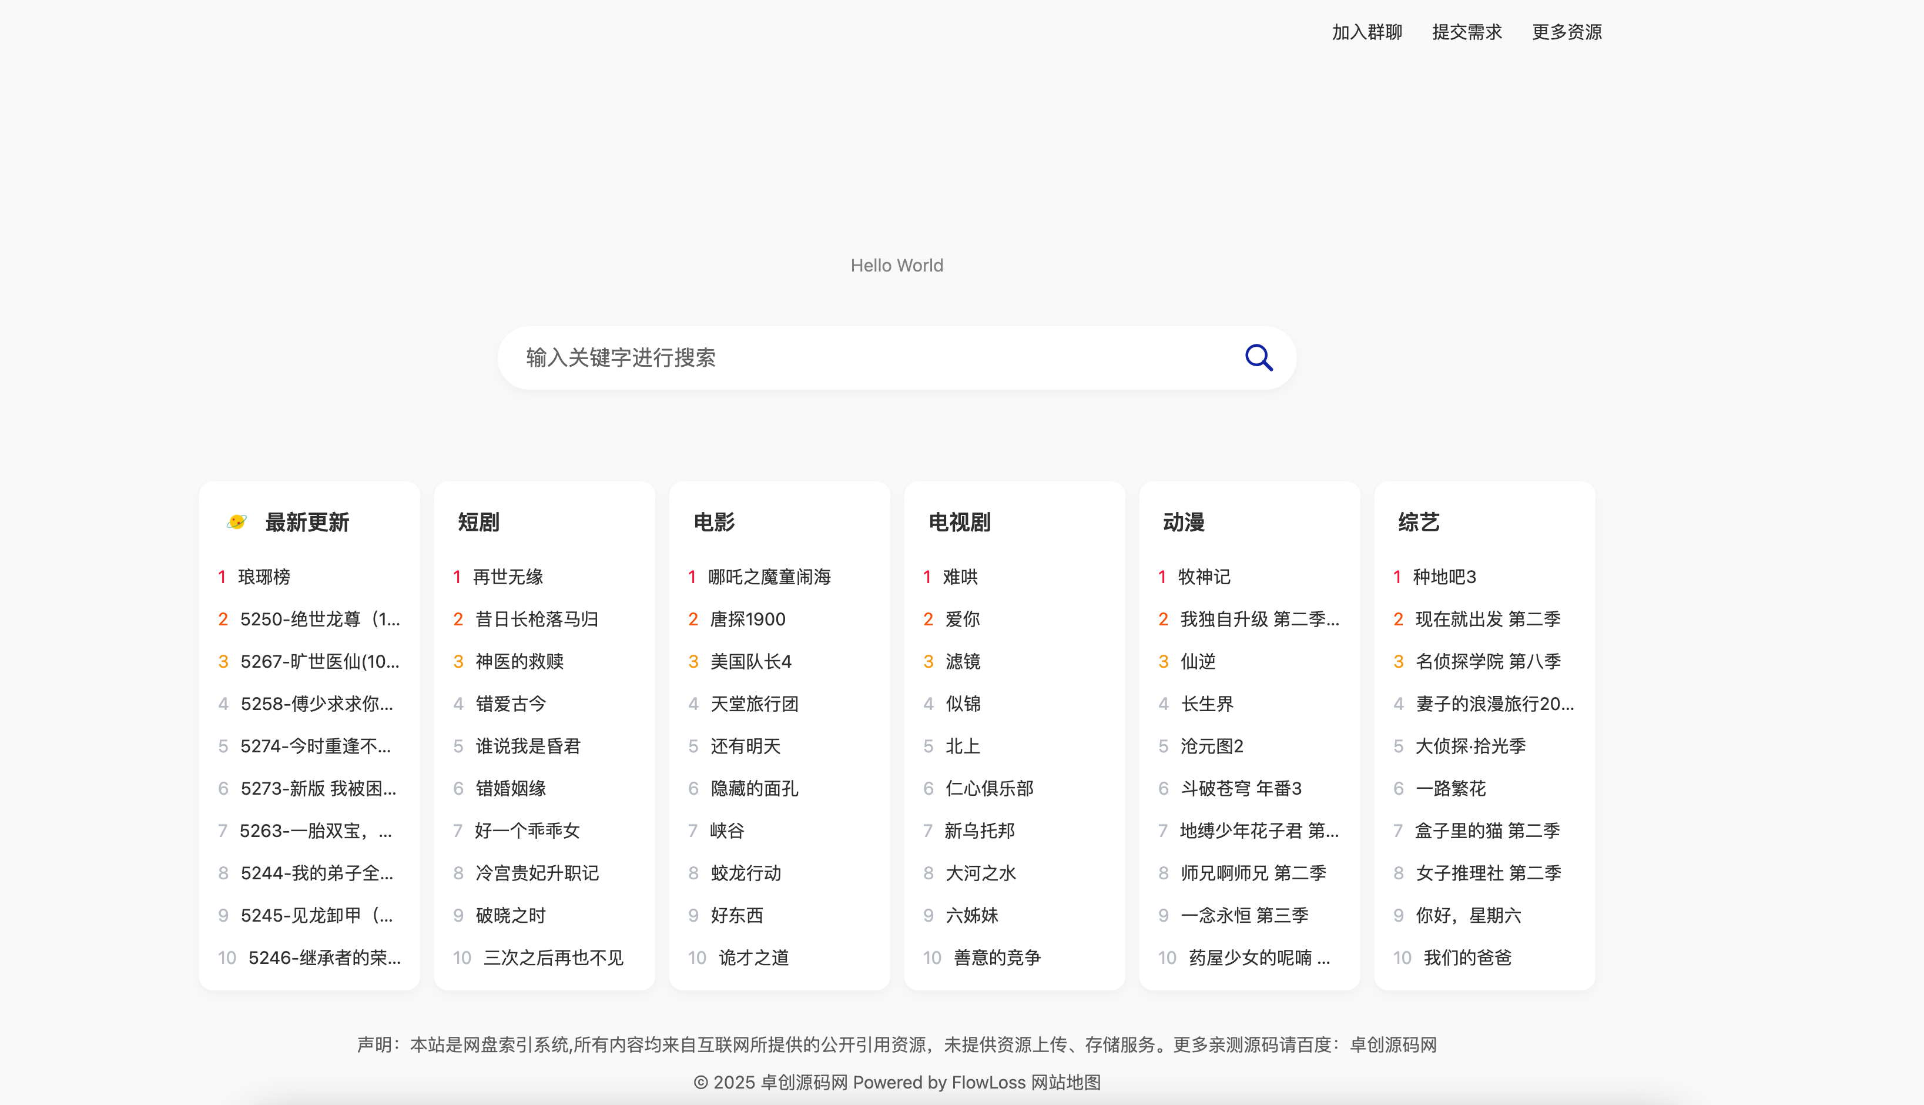The height and width of the screenshot is (1105, 1924).
Task: Open short drama 再世无缘
Action: [x=508, y=577]
